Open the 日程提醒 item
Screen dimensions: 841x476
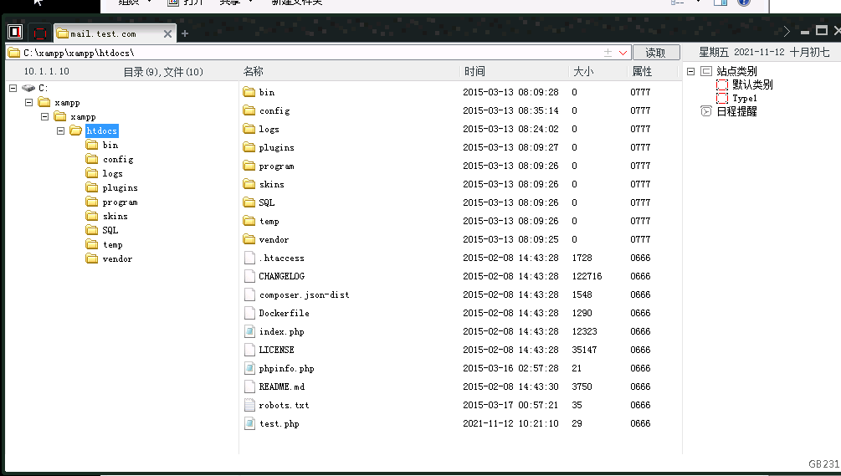coord(736,111)
